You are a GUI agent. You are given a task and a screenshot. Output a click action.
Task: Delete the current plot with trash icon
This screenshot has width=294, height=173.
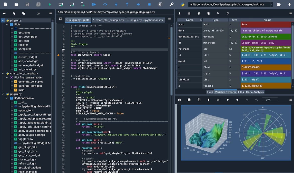[208, 100]
